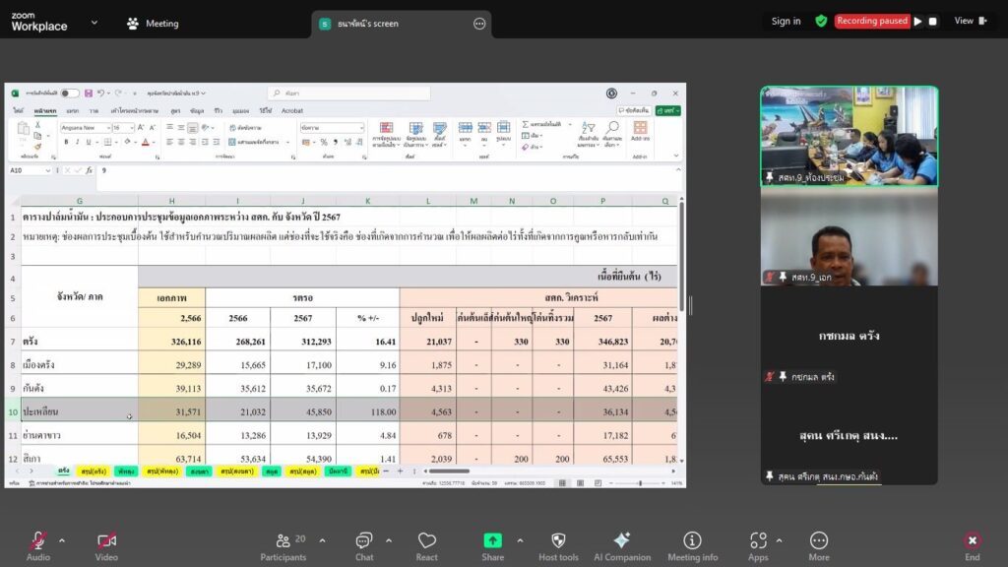Expand the Share options caret
The image size is (1008, 567).
click(x=520, y=540)
